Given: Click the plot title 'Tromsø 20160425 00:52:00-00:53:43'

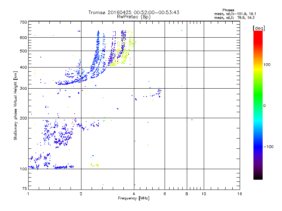Looking at the screenshot, I should [134, 12].
